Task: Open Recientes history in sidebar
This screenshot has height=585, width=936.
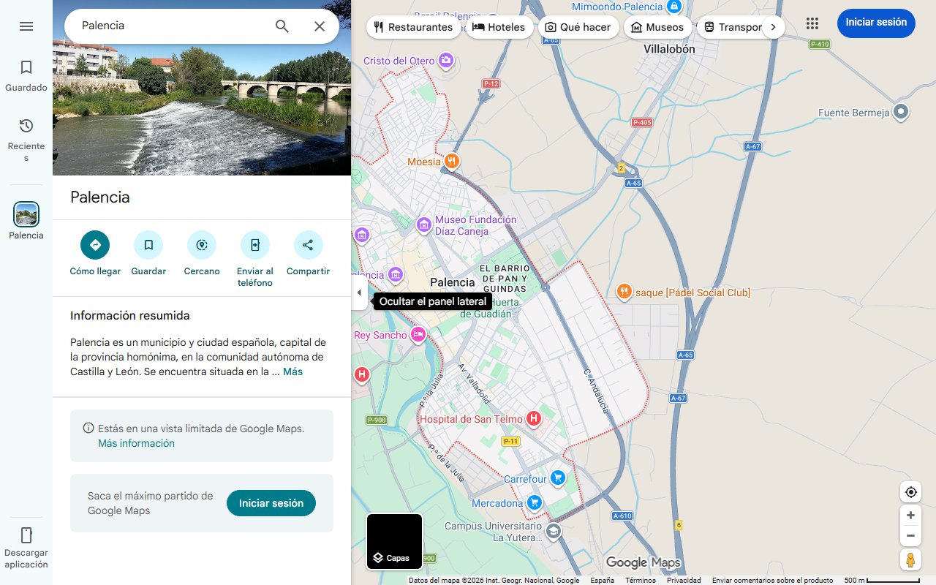Action: click(26, 139)
